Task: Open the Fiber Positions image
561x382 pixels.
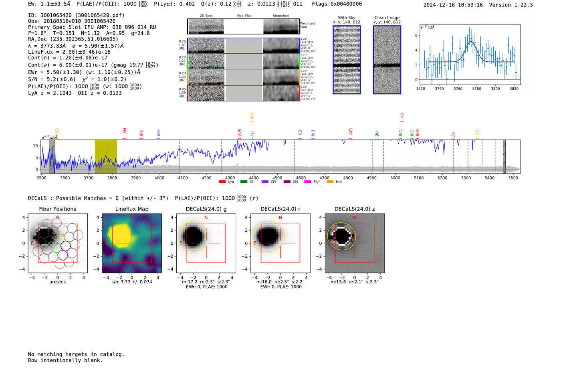Action: coord(58,243)
